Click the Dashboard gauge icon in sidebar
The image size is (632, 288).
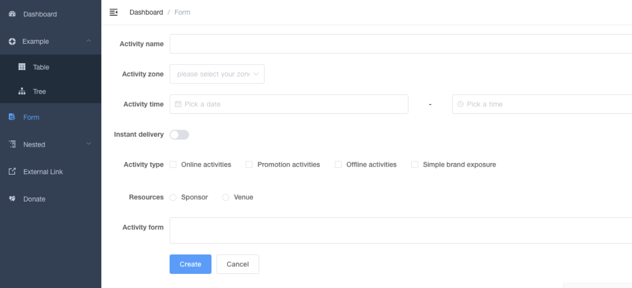(x=12, y=14)
